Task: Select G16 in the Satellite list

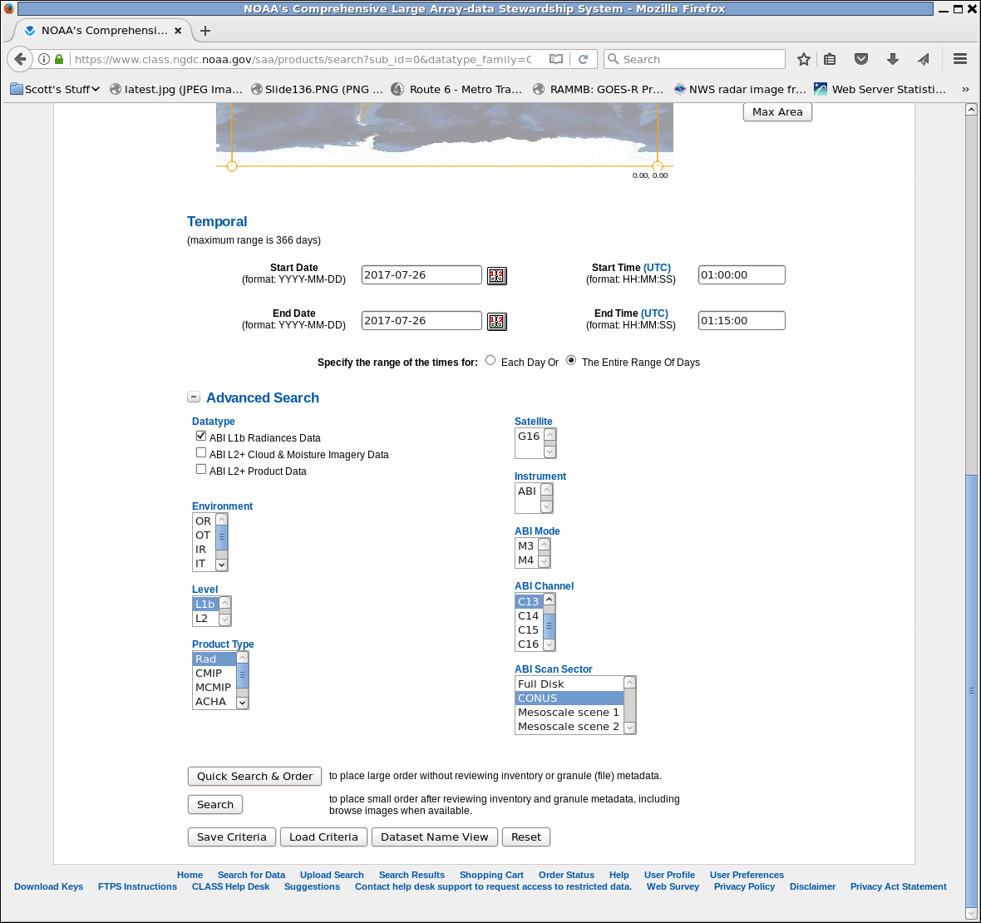Action: coord(529,437)
